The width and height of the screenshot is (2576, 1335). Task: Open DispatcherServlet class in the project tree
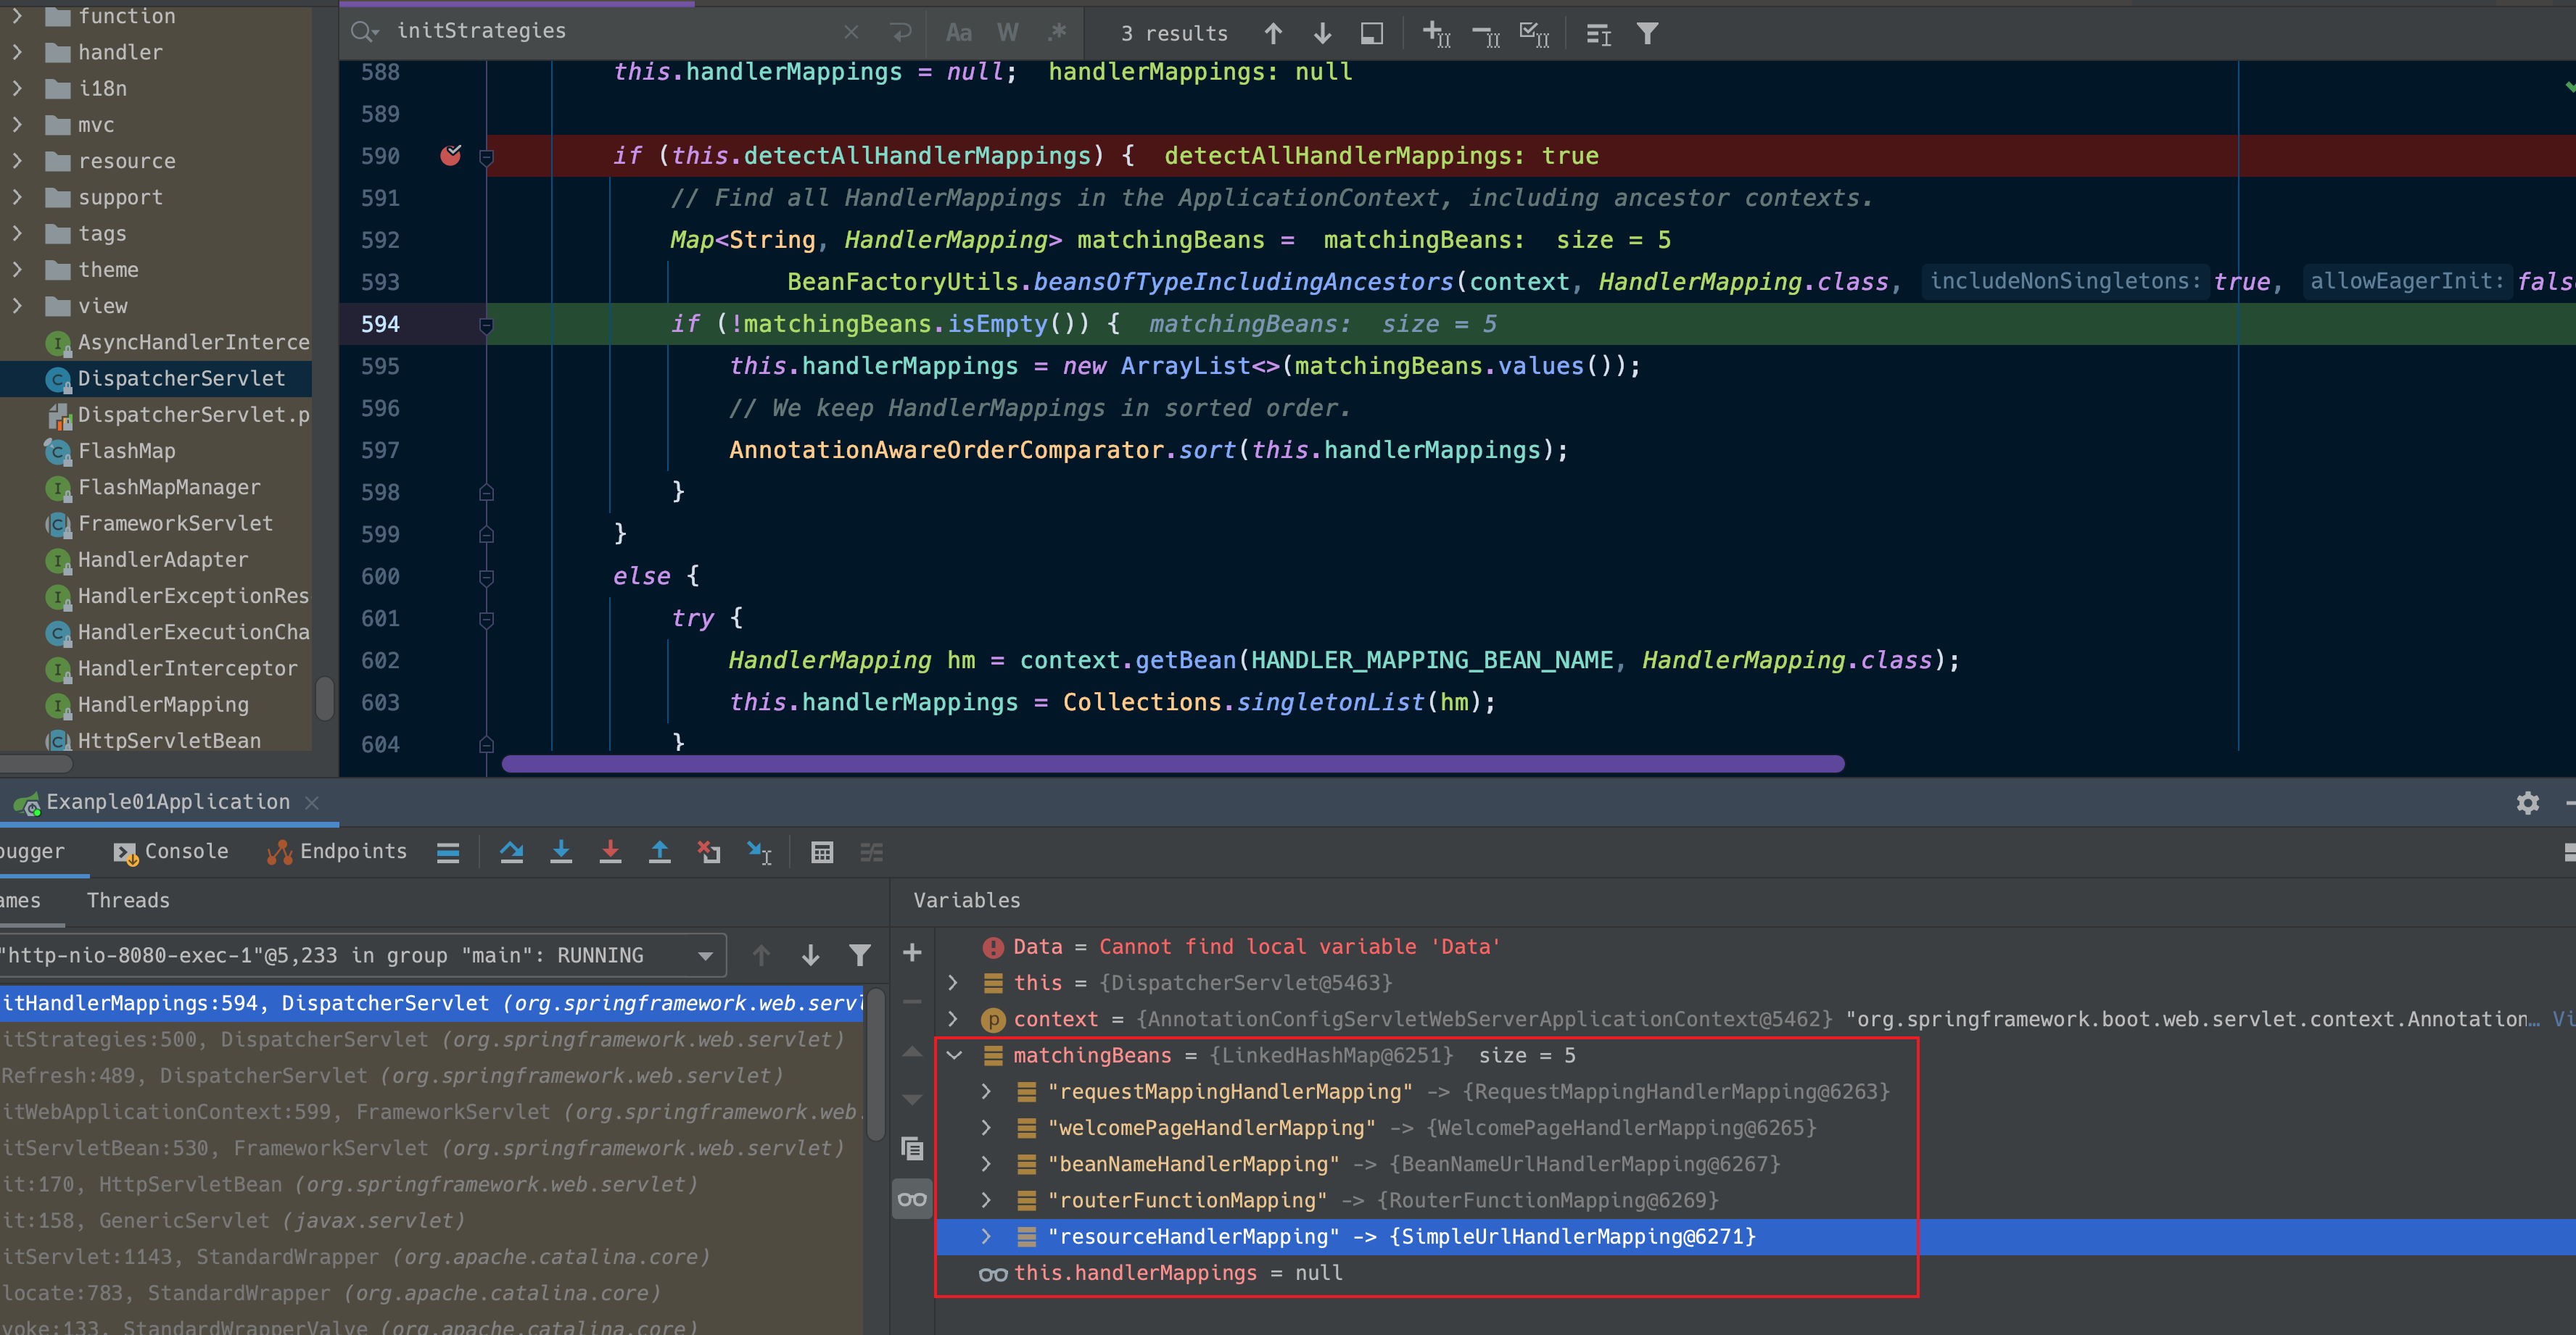tap(181, 379)
